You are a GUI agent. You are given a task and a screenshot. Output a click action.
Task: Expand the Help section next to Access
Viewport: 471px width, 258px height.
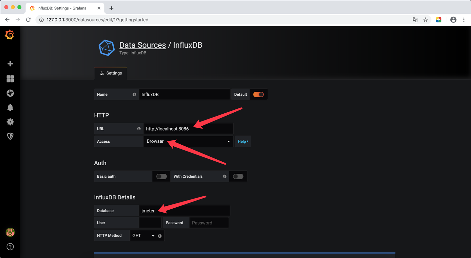tap(243, 141)
